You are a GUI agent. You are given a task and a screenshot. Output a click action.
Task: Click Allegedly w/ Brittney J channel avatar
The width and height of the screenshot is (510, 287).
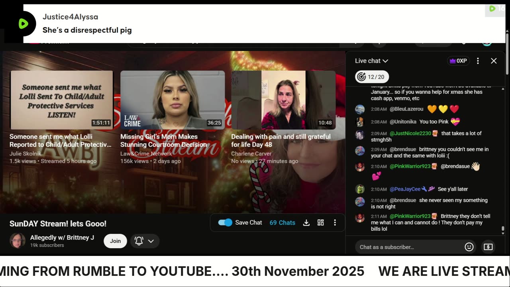point(18,241)
